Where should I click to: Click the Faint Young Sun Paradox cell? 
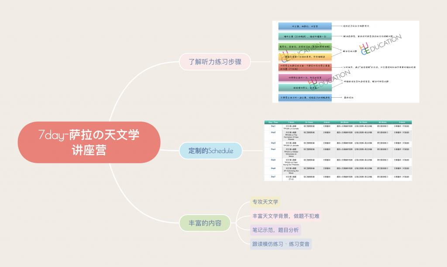click(x=291, y=162)
